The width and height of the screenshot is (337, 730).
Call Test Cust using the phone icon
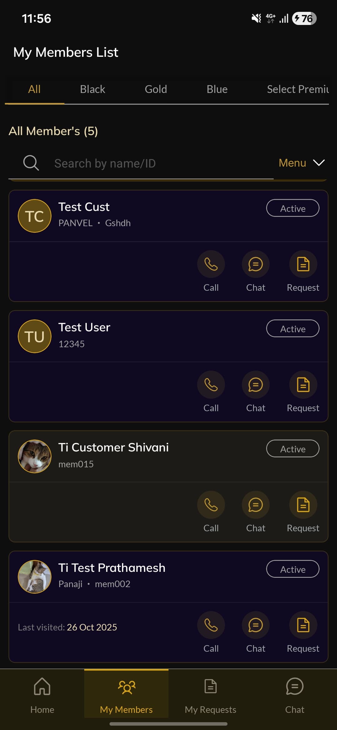(x=211, y=264)
